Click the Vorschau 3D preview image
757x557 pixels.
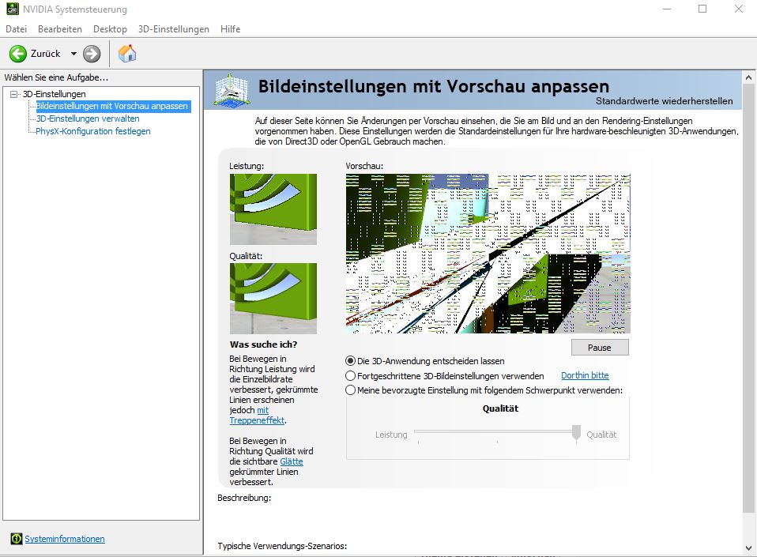[x=488, y=254]
